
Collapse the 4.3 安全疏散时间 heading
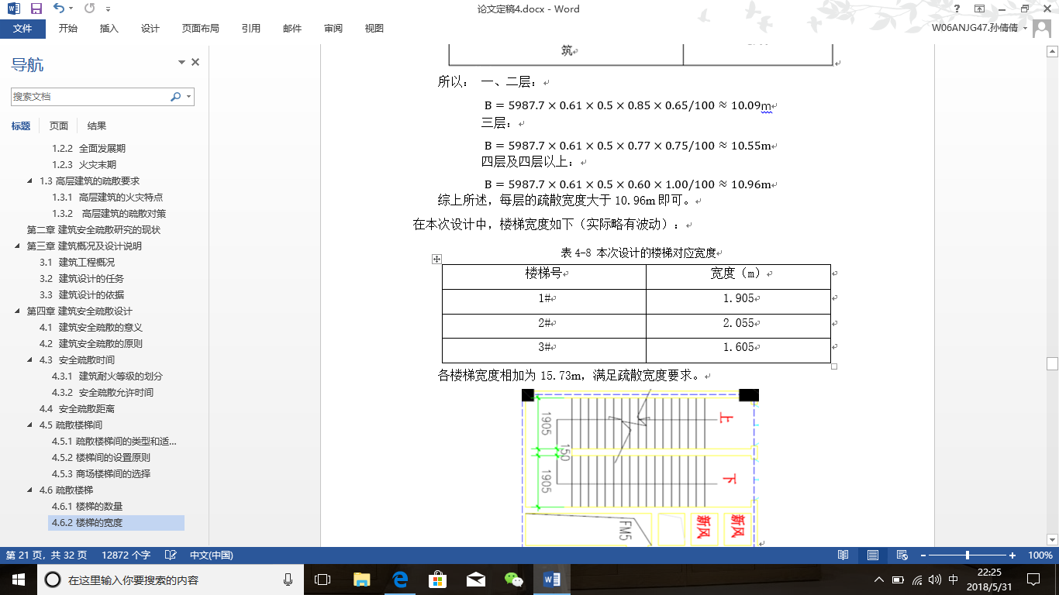pos(29,359)
